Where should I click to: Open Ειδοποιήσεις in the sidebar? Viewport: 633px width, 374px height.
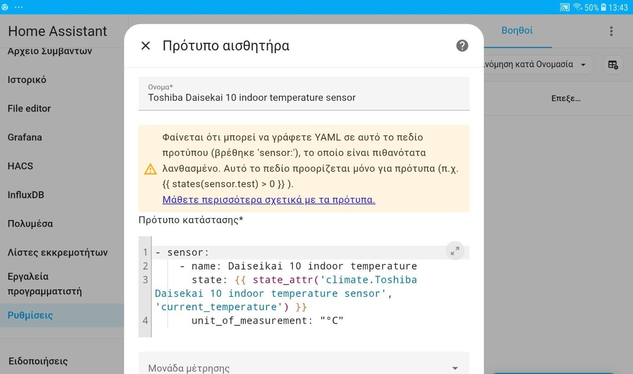38,361
